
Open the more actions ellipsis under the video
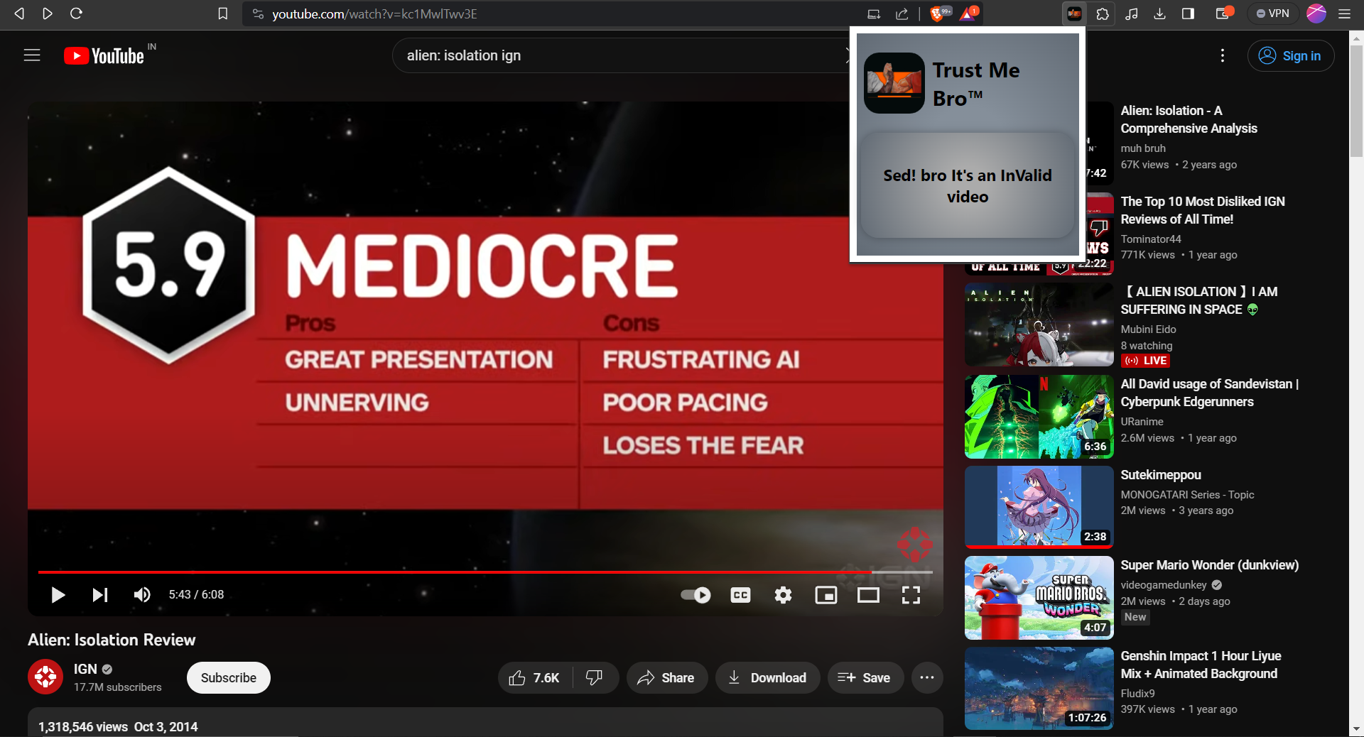tap(926, 677)
